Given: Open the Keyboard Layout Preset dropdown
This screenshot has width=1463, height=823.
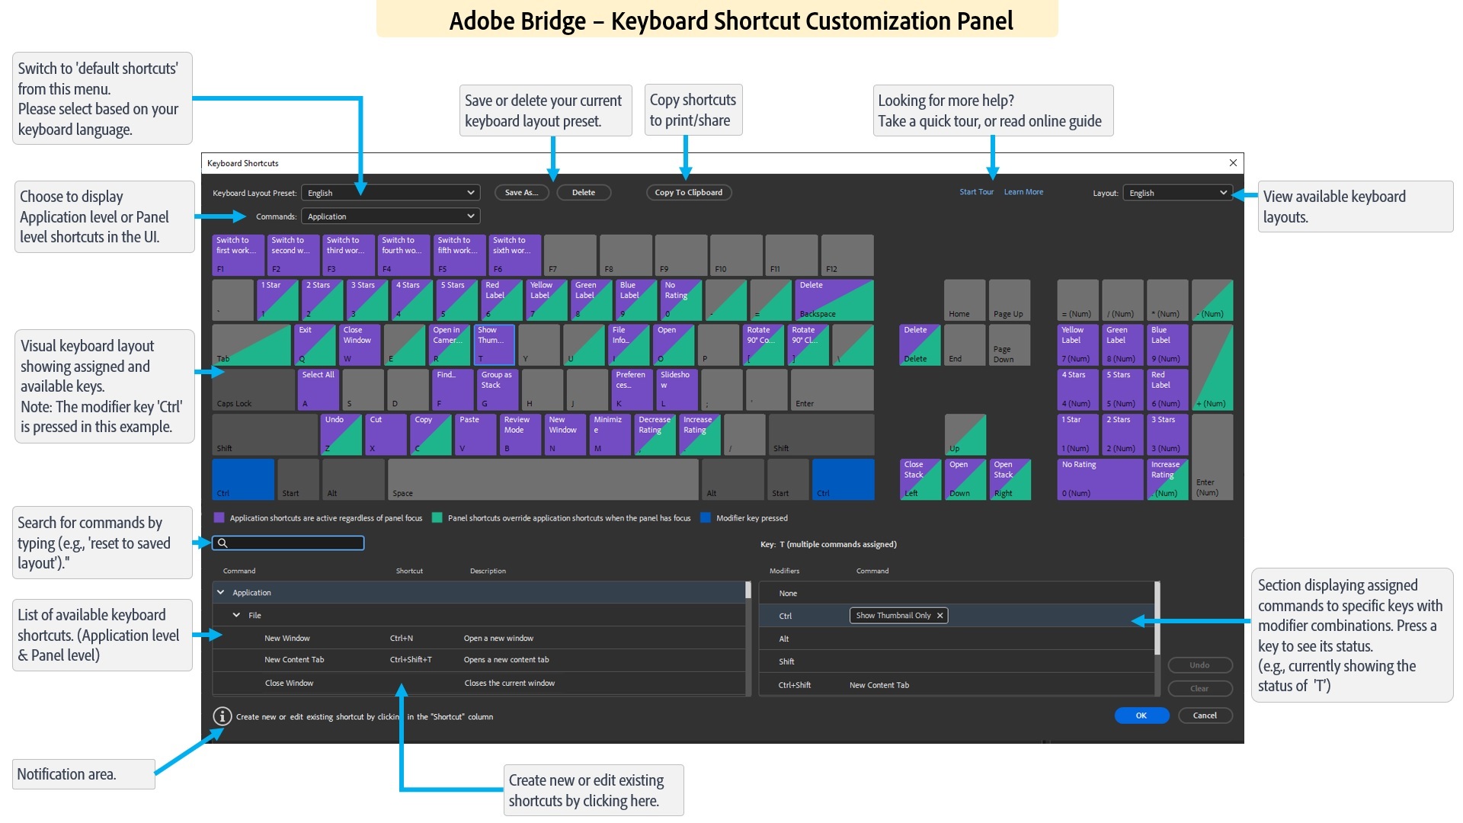Looking at the screenshot, I should coord(390,192).
